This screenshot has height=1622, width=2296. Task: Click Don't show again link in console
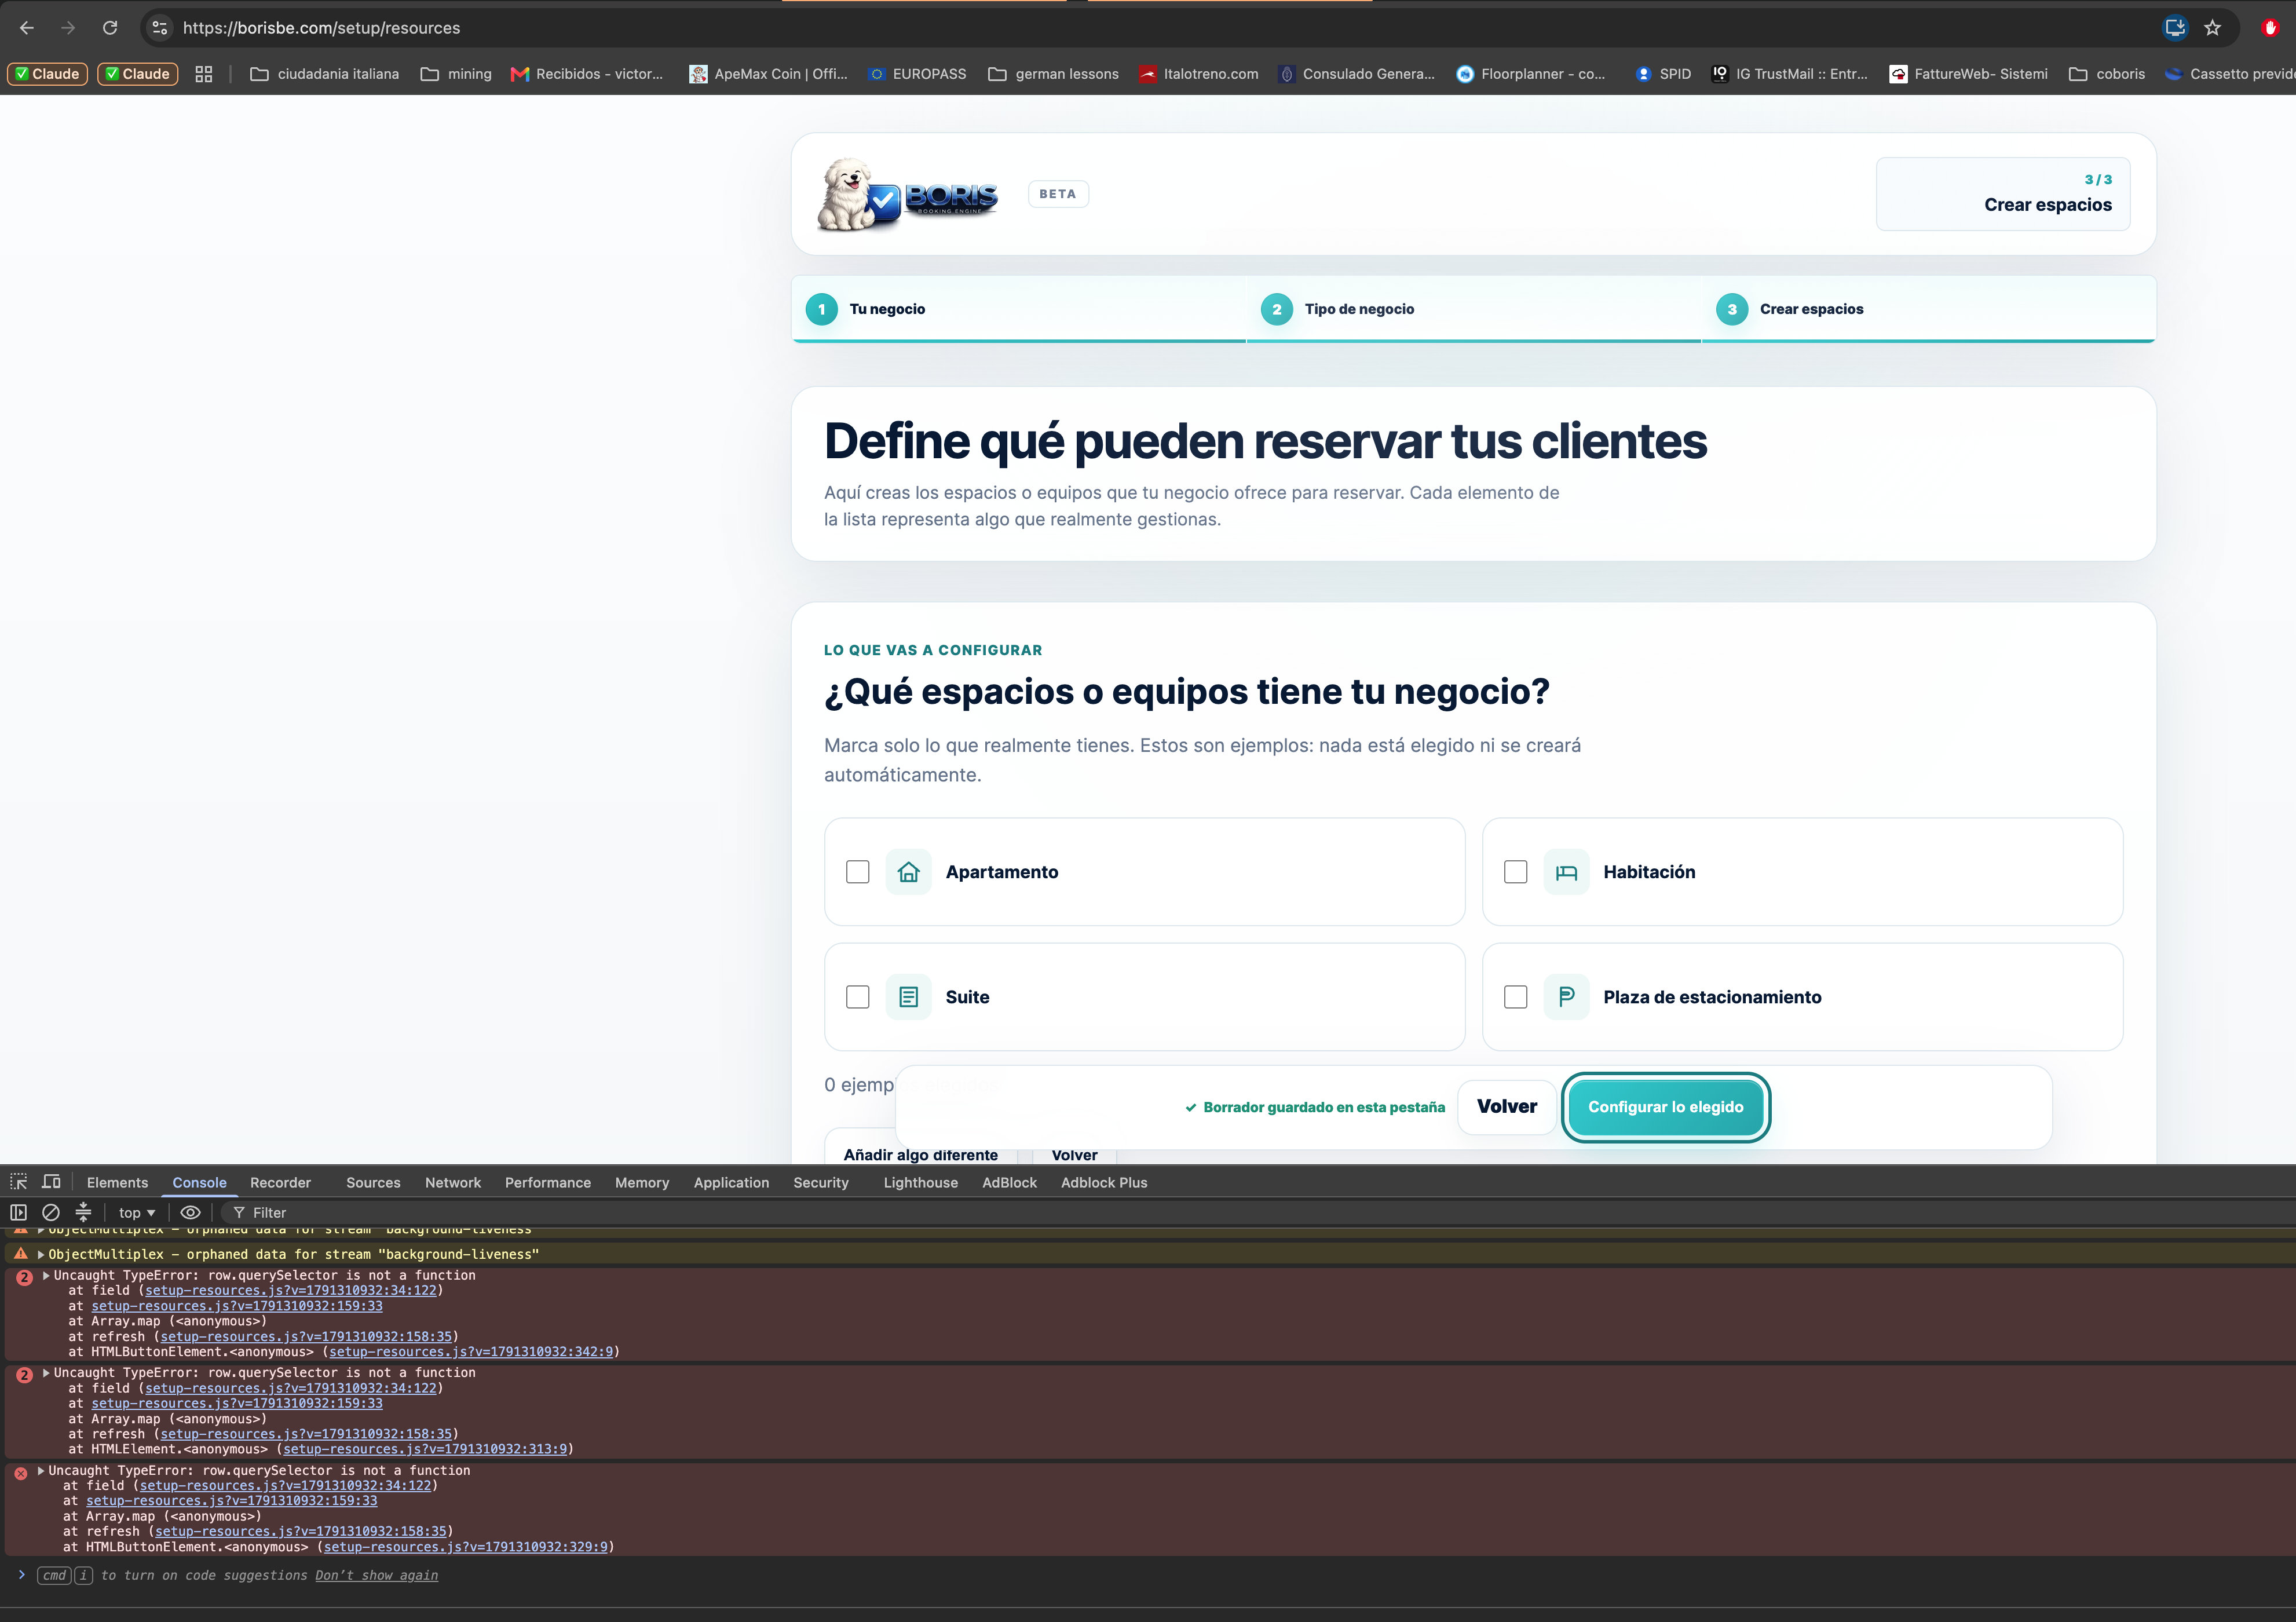[377, 1575]
